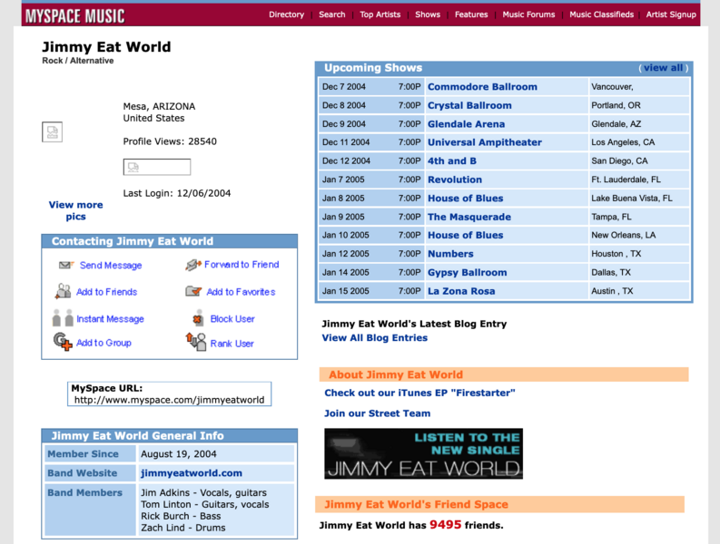
Task: Click view all in Upcoming Shows
Action: click(663, 68)
